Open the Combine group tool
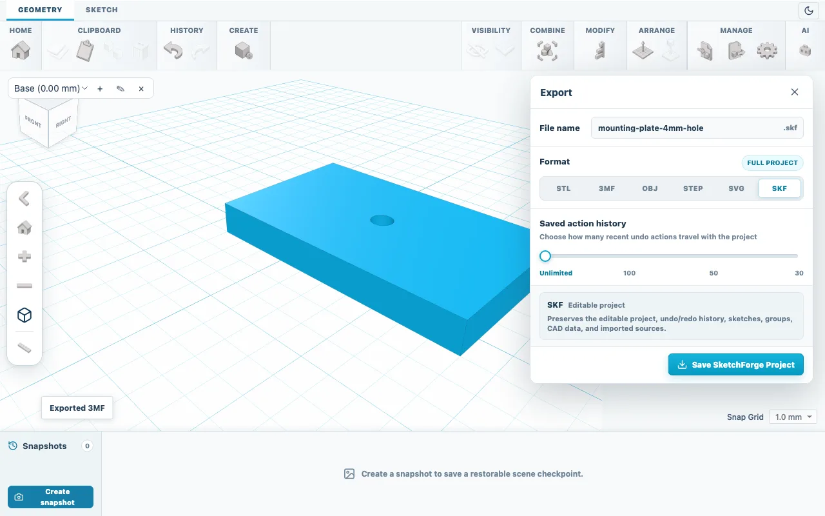This screenshot has height=516, width=825. point(547,50)
